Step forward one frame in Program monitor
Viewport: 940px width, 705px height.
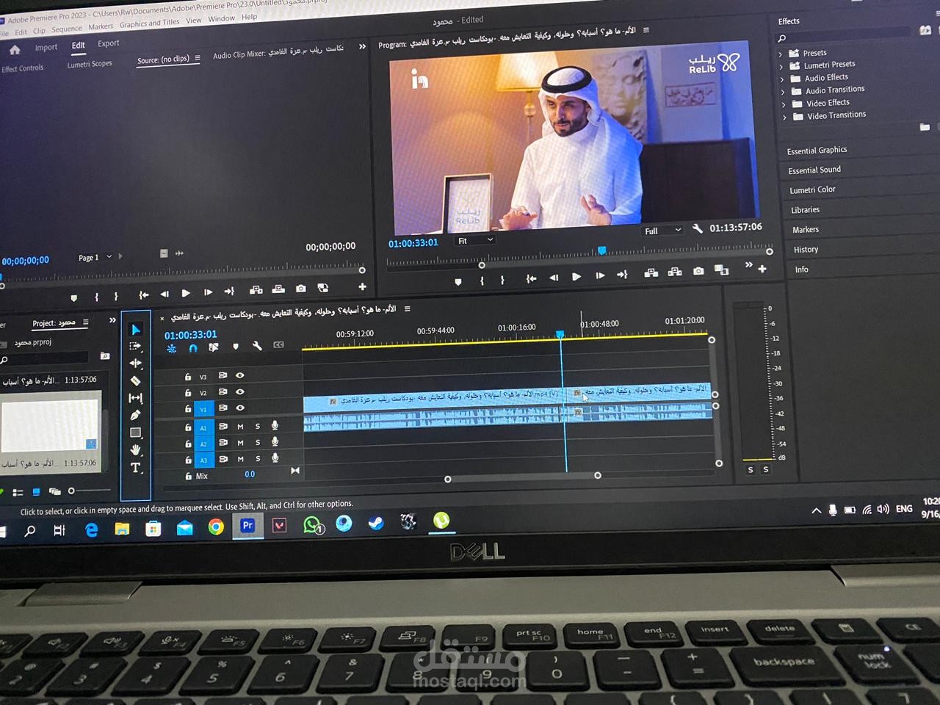coord(600,276)
